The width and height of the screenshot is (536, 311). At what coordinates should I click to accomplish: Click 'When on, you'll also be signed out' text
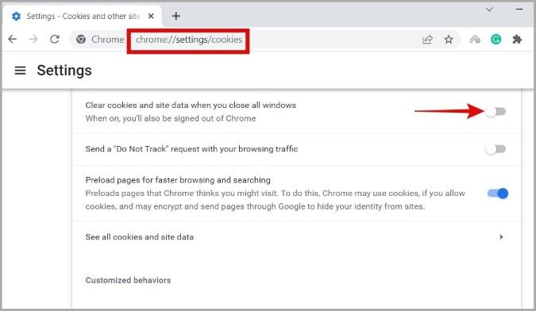pos(171,118)
